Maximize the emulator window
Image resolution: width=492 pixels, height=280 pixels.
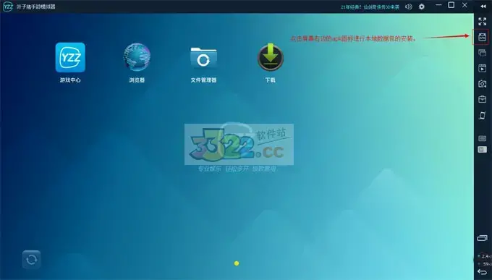[451, 5]
